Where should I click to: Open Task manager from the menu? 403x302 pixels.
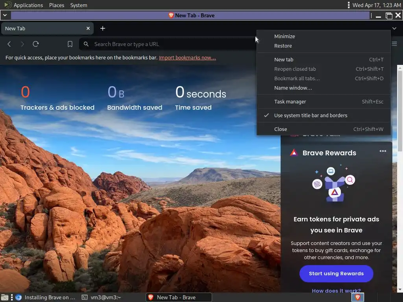coord(324,102)
